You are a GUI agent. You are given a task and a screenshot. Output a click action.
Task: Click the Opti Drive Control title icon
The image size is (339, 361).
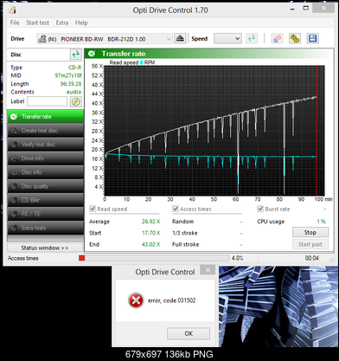coord(12,10)
